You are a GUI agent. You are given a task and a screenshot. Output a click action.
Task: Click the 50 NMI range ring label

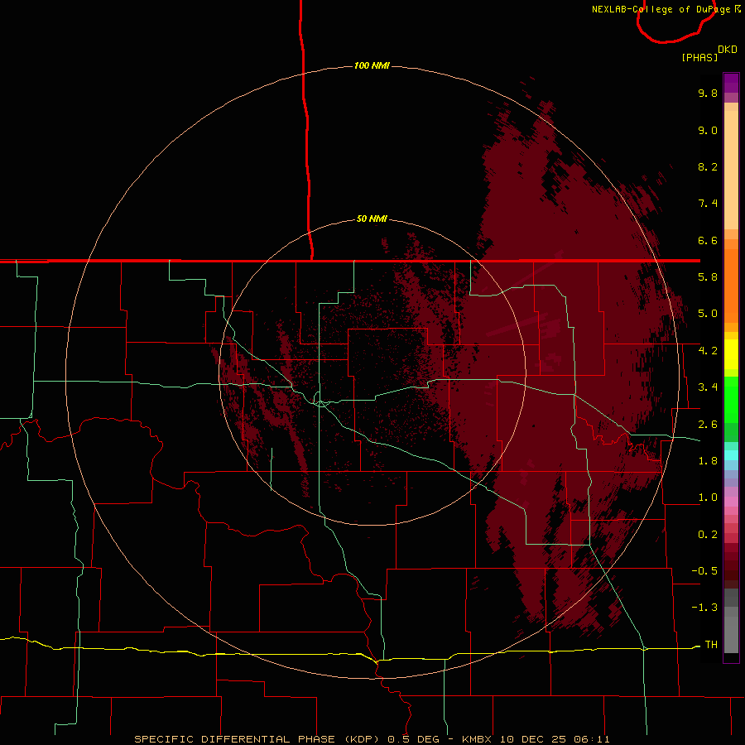pyautogui.click(x=372, y=219)
